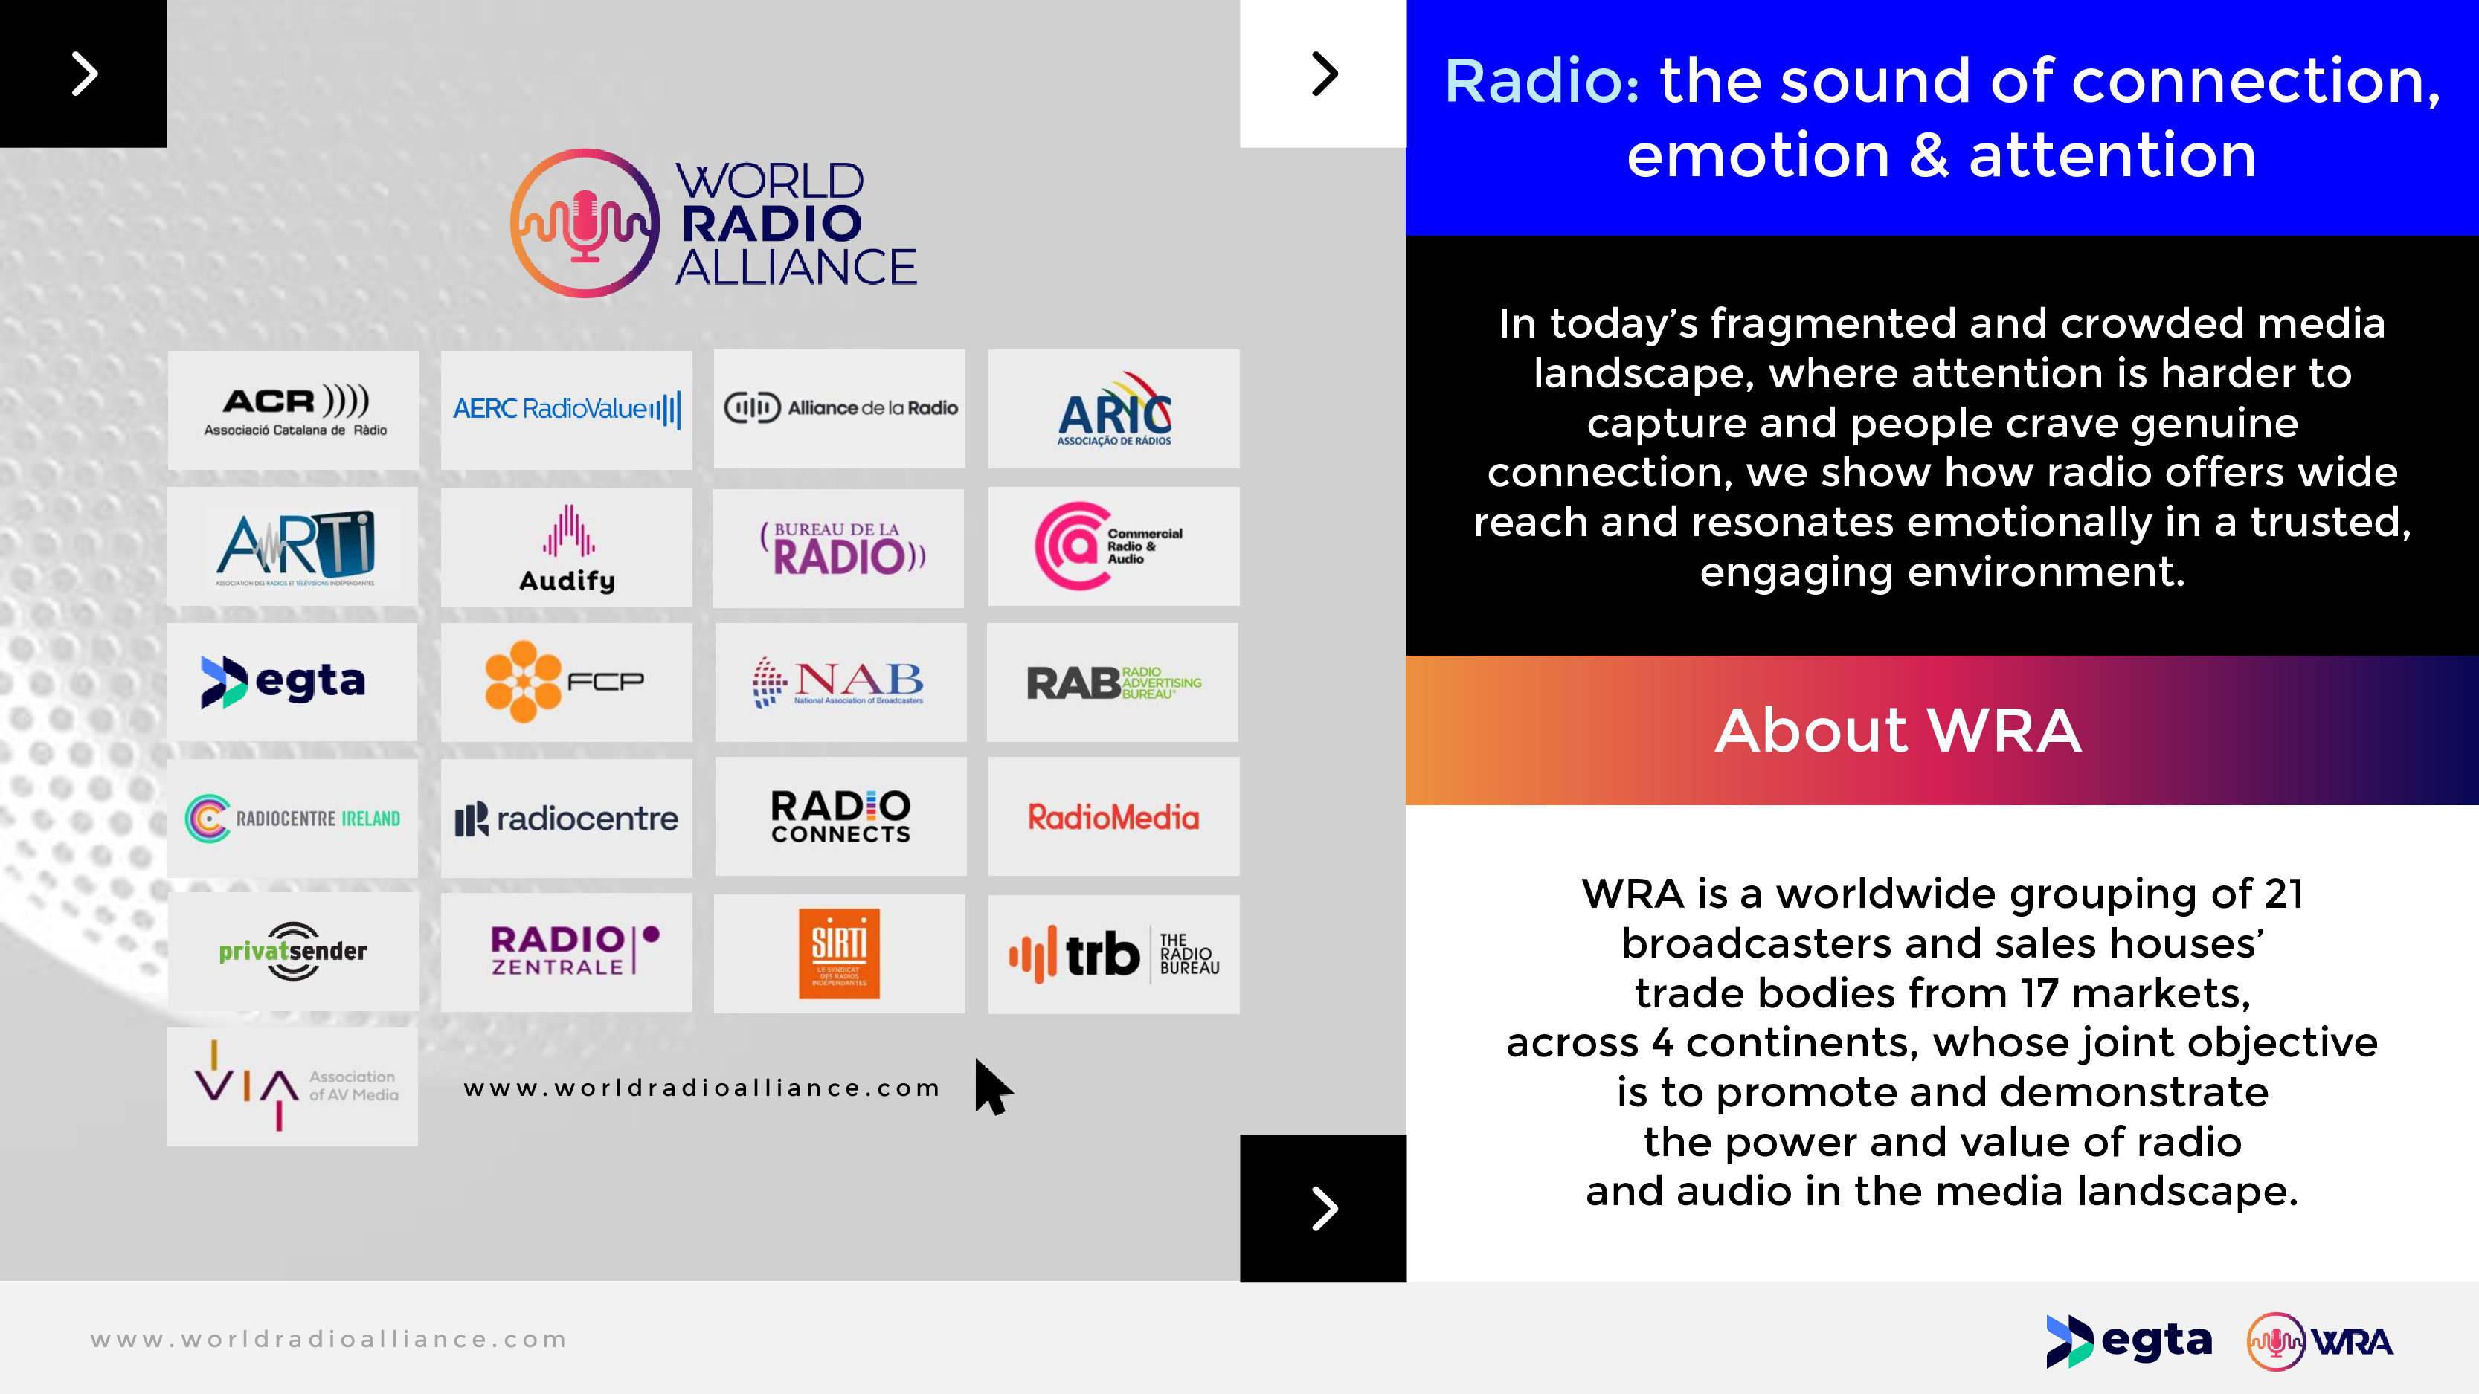This screenshot has width=2479, height=1394.
Task: Select the VIA Association of AV Media logo
Action: [x=292, y=1087]
